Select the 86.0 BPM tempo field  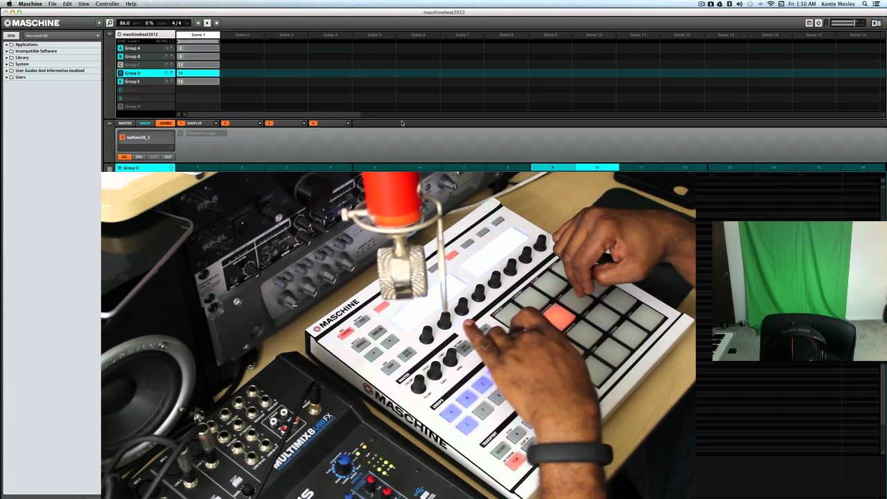(125, 23)
